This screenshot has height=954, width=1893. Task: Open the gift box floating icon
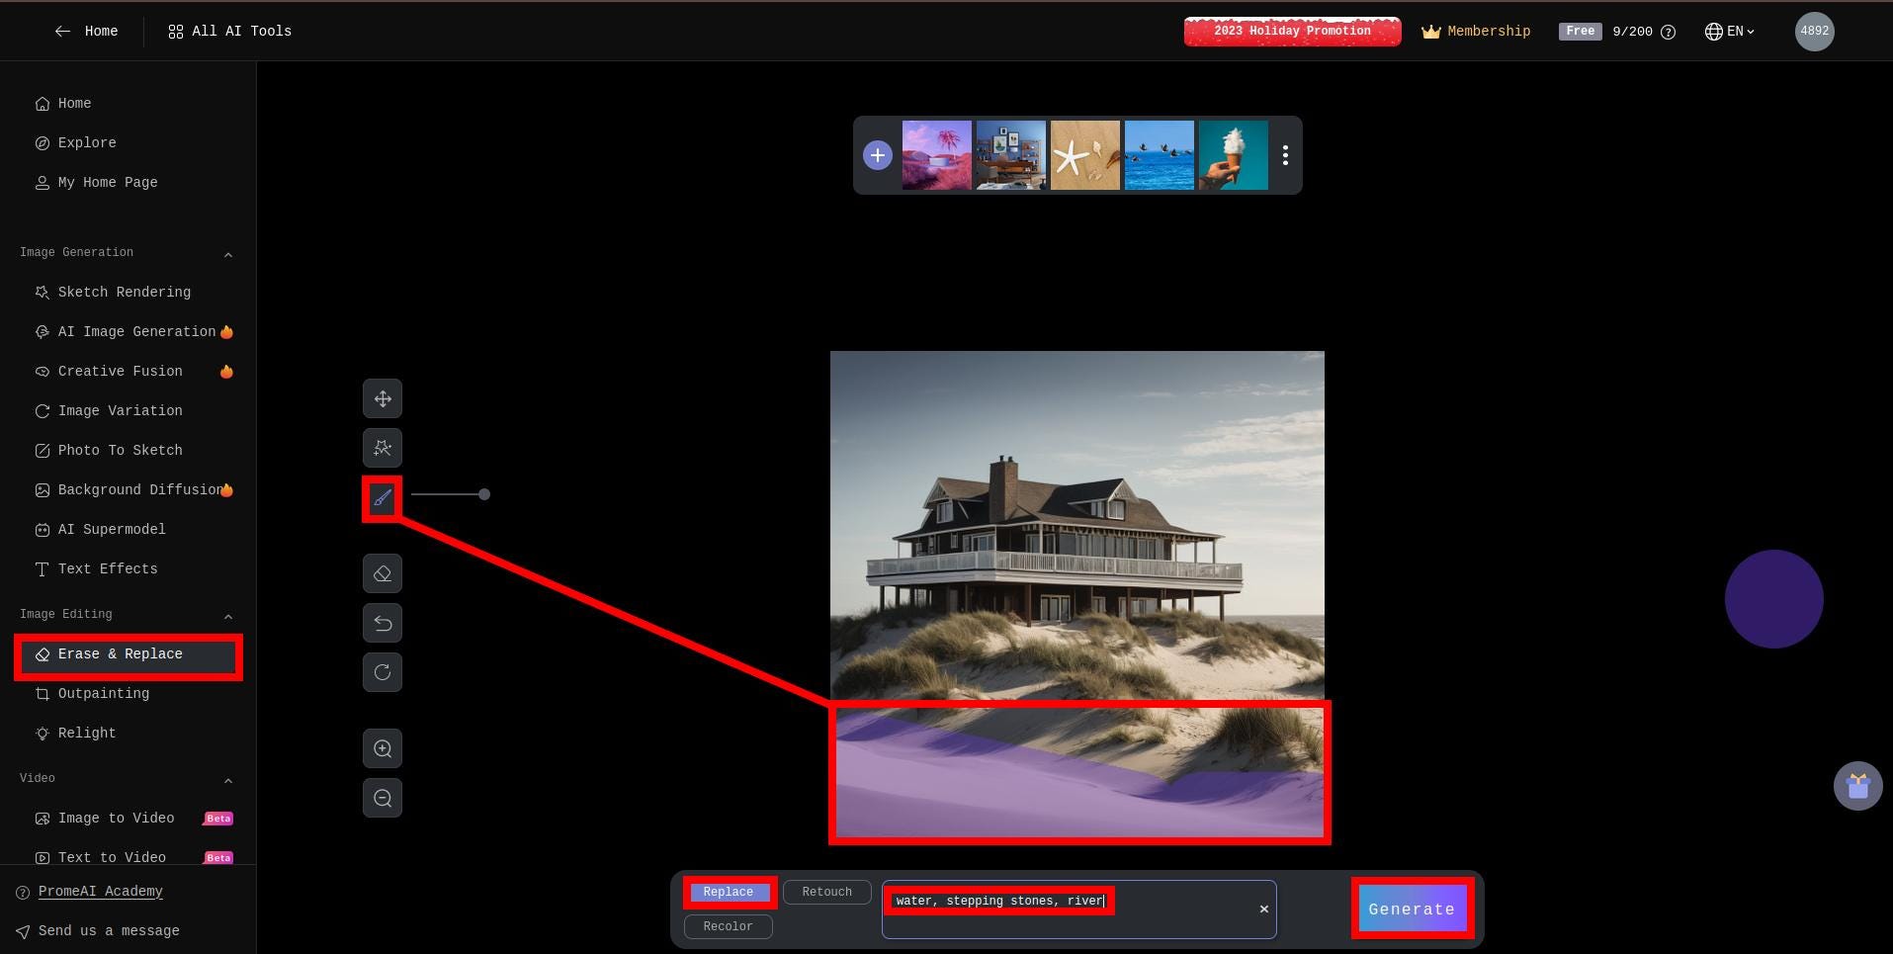tap(1858, 786)
